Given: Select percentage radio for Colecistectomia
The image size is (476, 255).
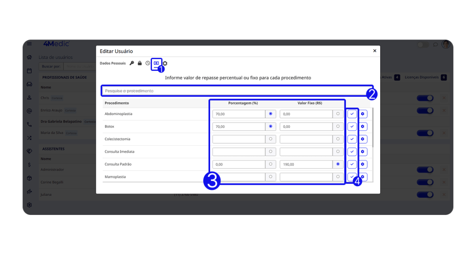Looking at the screenshot, I should pyautogui.click(x=271, y=139).
